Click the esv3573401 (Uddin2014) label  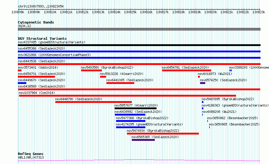tap(38, 67)
